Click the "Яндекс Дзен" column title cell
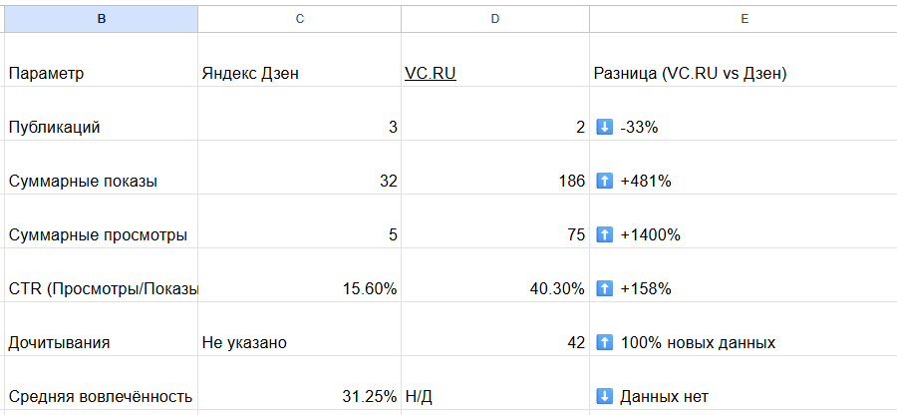This screenshot has height=415, width=897. point(300,73)
